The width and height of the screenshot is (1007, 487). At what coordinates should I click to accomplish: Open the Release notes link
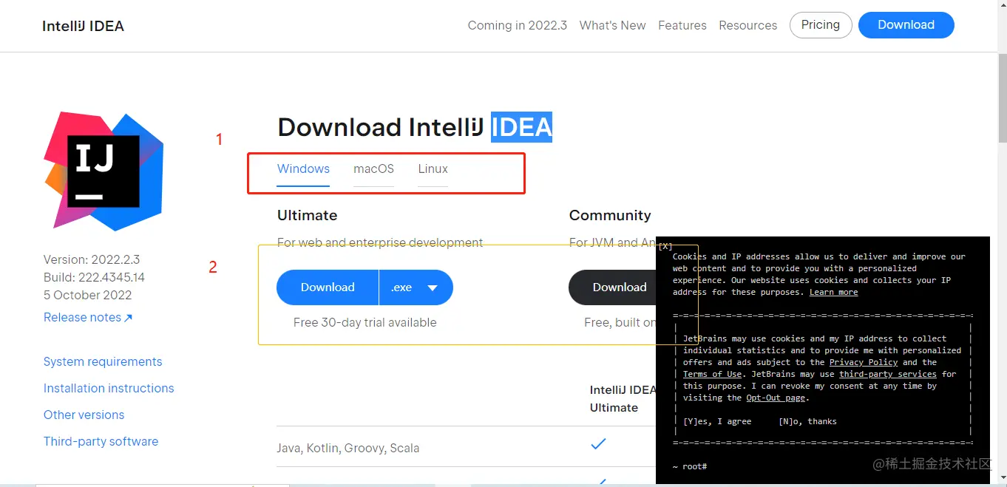[x=82, y=317]
